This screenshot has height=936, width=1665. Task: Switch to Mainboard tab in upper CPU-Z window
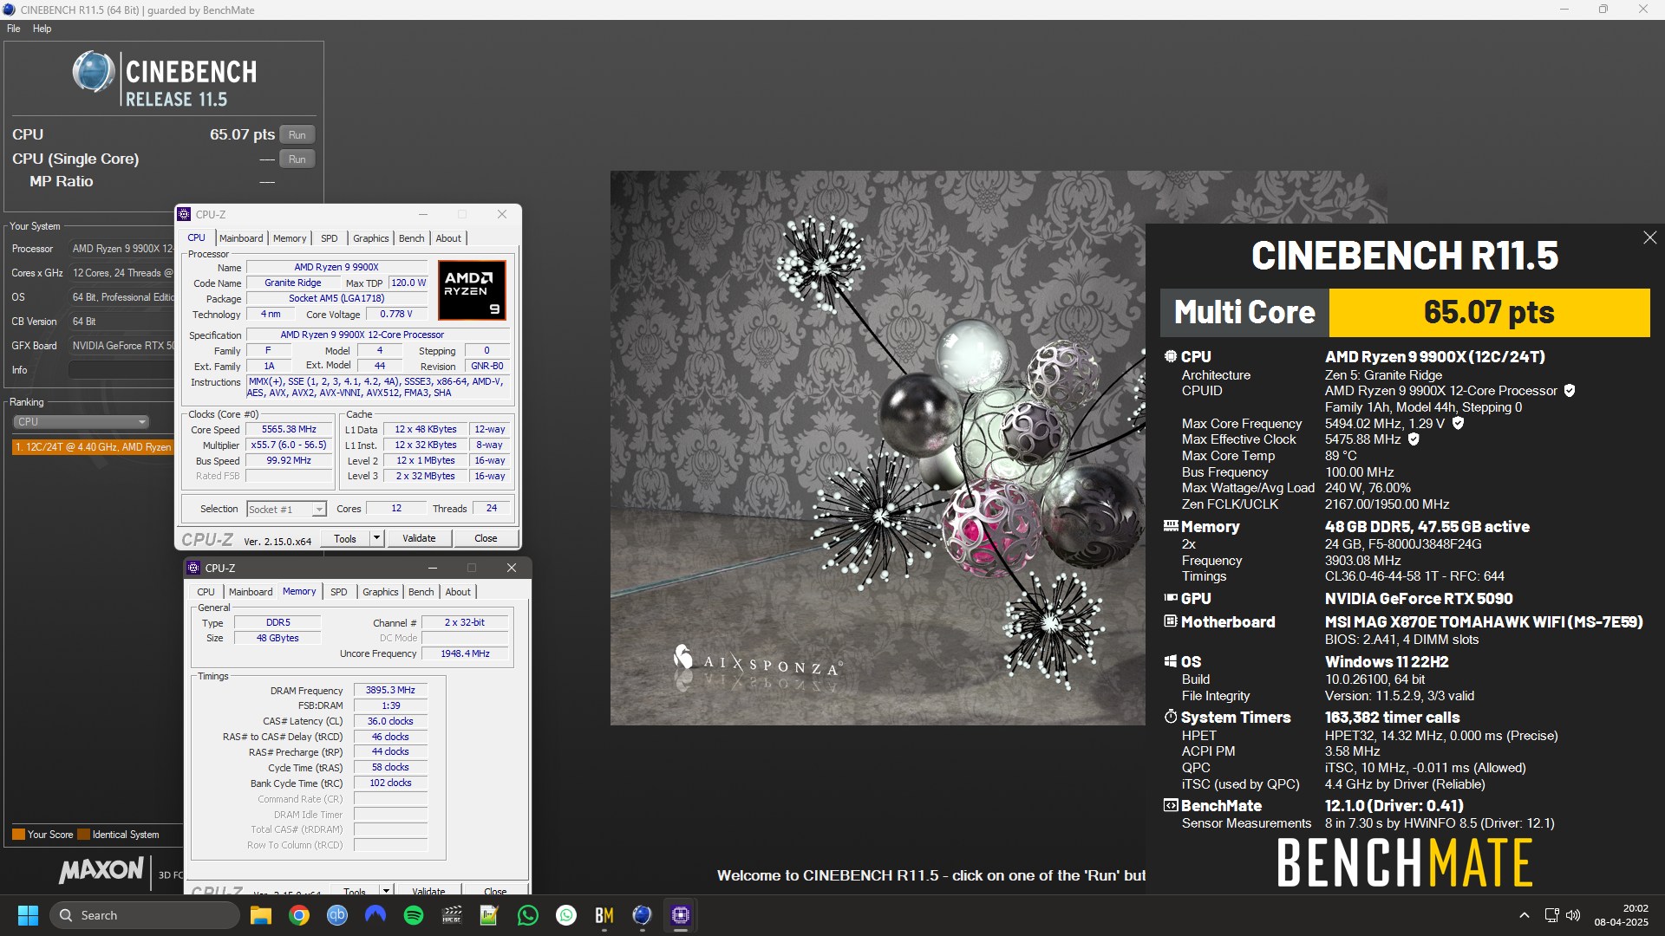pyautogui.click(x=241, y=238)
